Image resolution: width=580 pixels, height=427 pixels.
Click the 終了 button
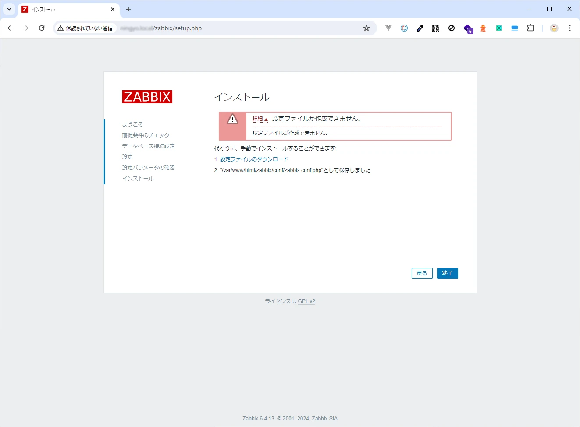(448, 273)
